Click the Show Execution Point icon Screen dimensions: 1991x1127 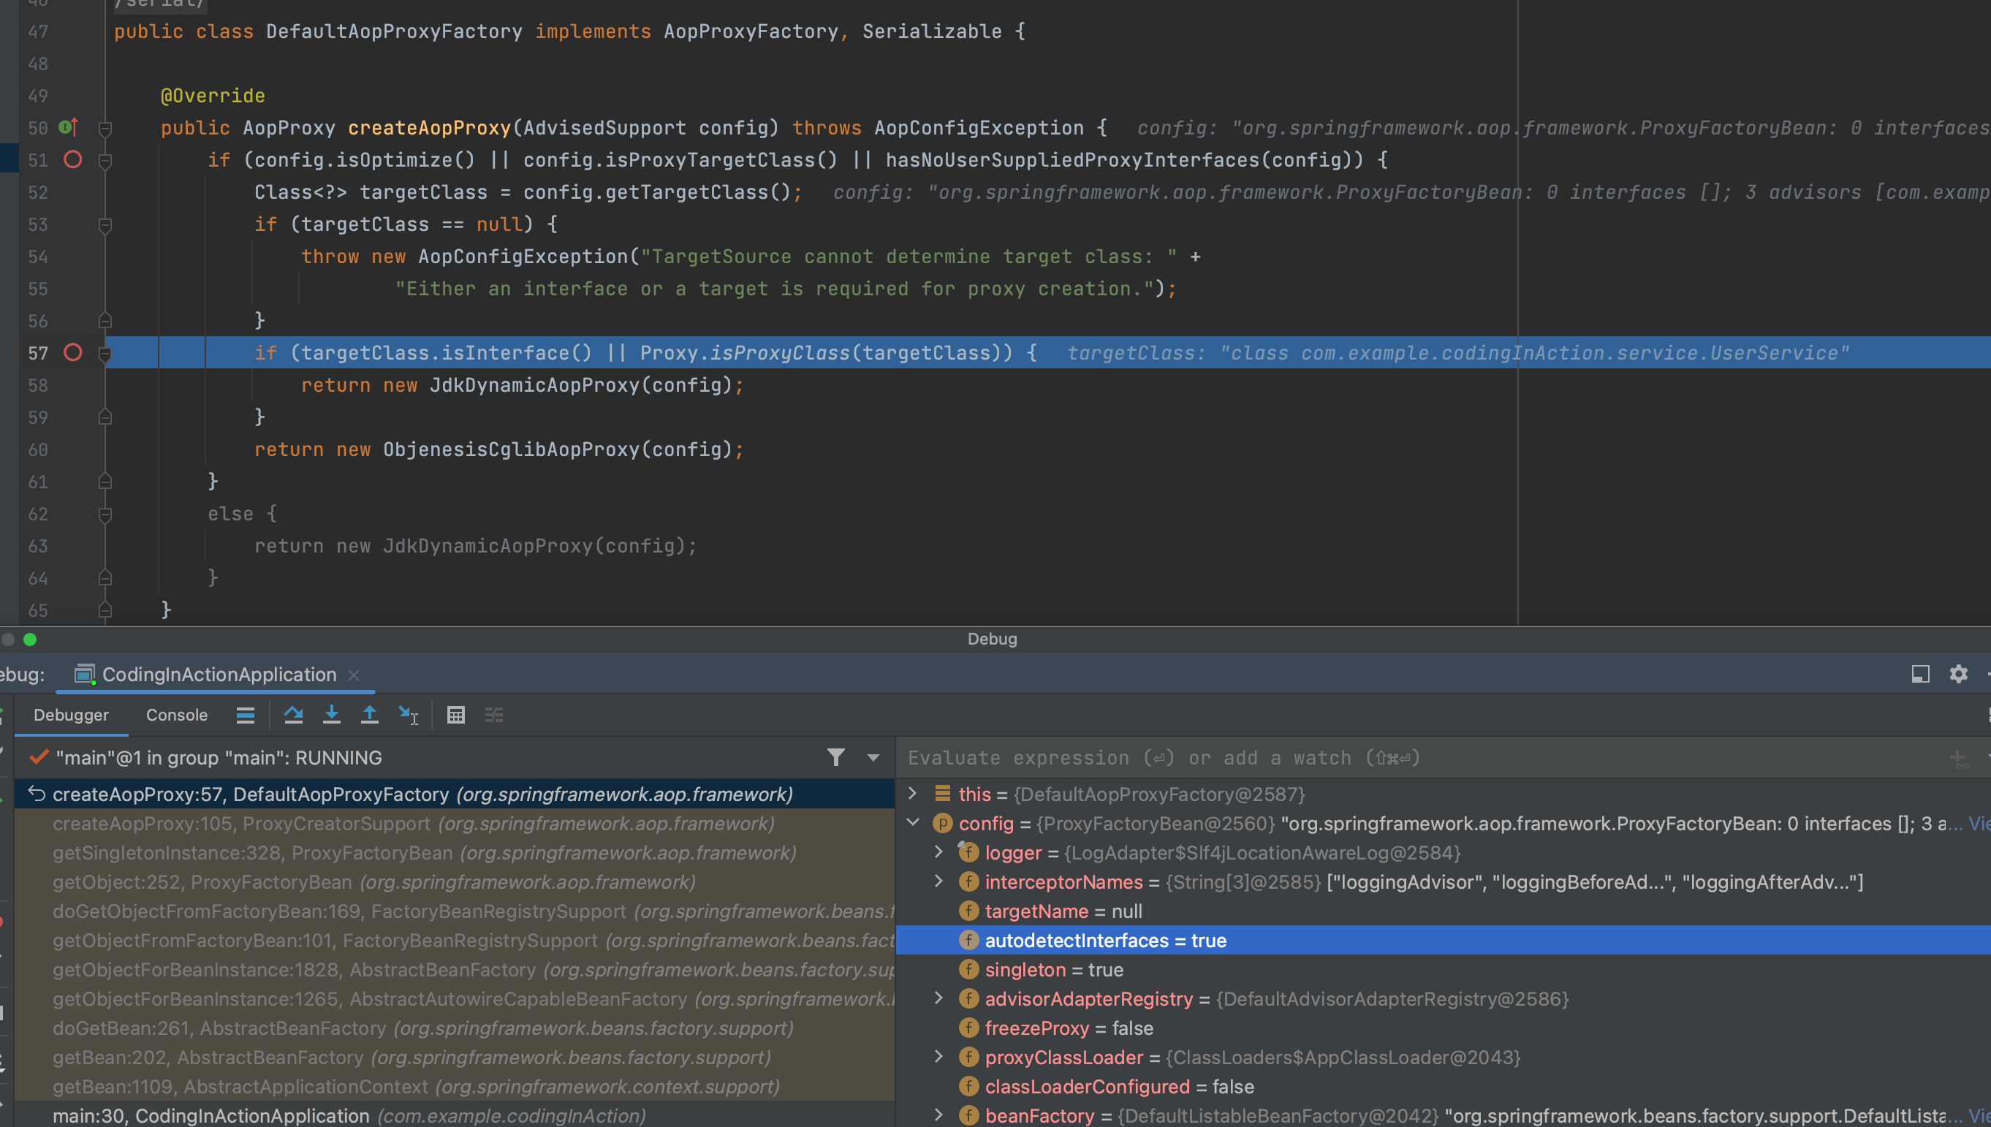[246, 716]
